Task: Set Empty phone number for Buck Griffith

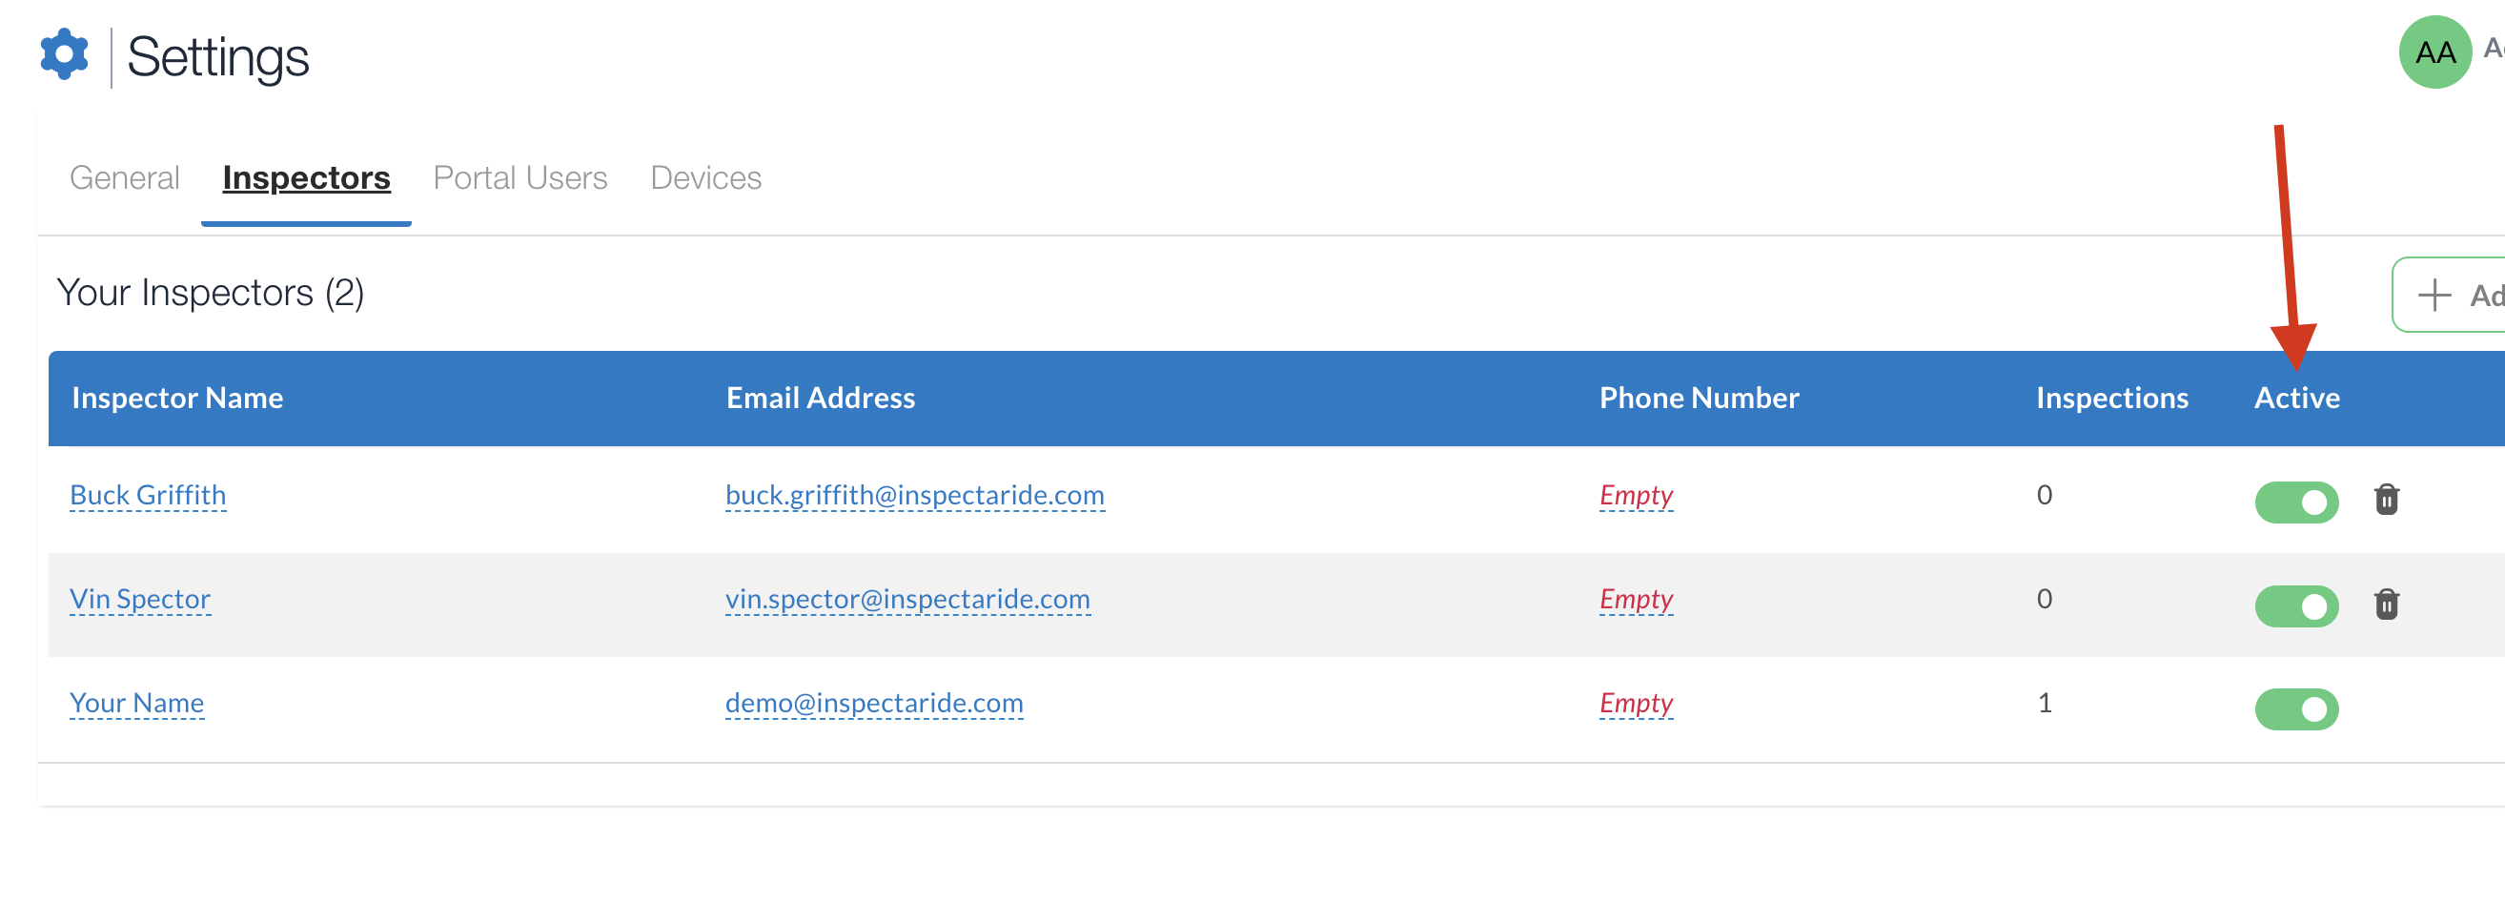Action: point(1636,495)
